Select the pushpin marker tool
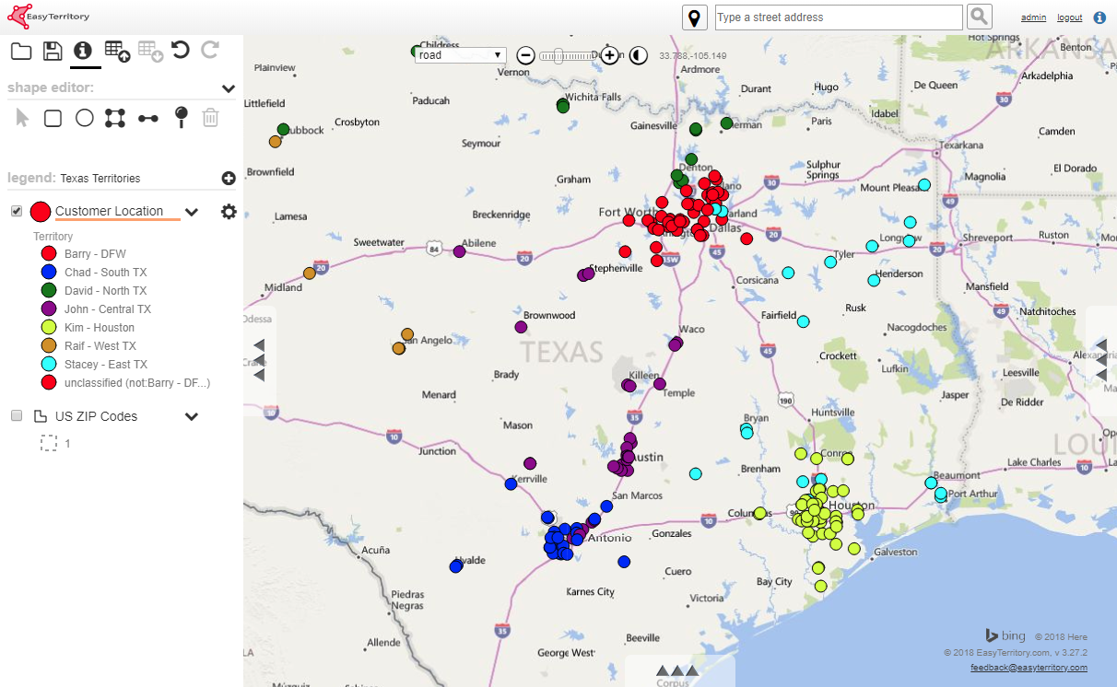The width and height of the screenshot is (1117, 687). tap(182, 117)
